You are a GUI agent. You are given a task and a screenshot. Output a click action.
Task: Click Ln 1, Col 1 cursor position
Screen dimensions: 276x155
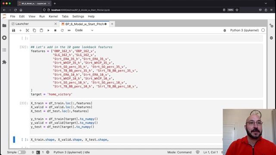tap(210, 152)
